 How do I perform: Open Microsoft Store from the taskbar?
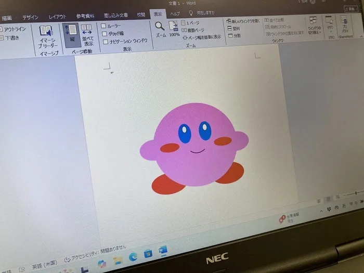point(148,254)
